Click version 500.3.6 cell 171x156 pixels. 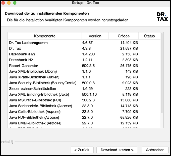[88, 66]
